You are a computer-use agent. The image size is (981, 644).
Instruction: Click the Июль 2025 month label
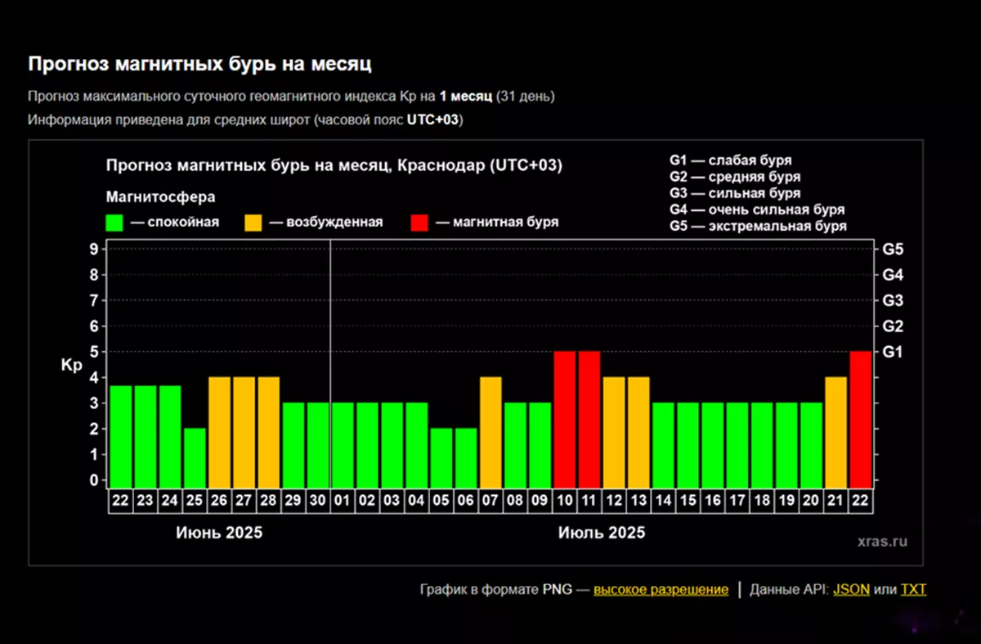coord(602,533)
